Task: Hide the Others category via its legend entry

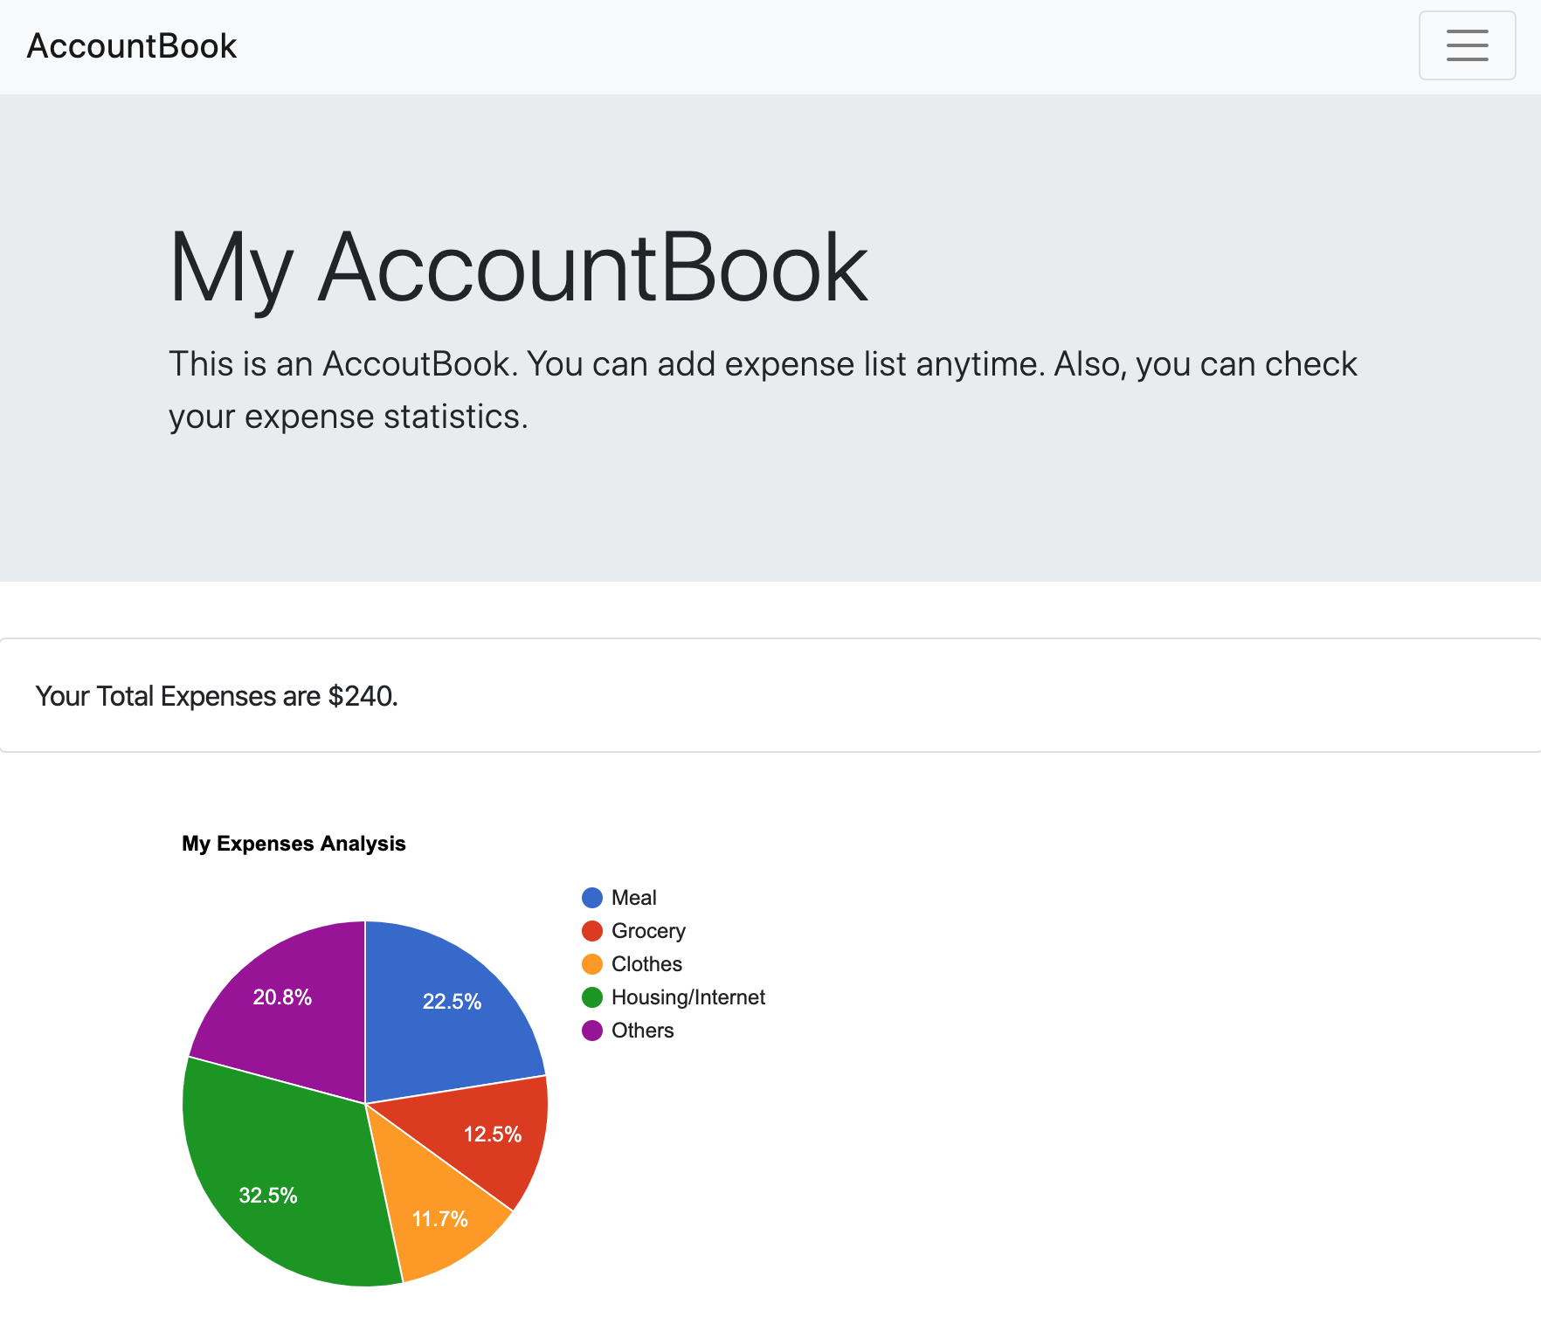Action: click(642, 1031)
